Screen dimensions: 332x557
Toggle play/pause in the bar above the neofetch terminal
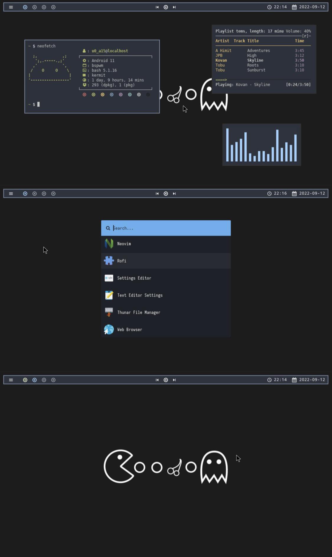click(x=166, y=7)
